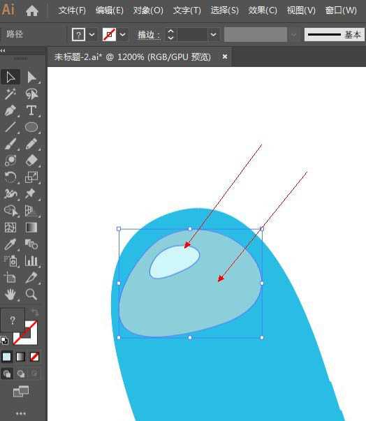Swap fill and stroke colors

tap(35, 312)
